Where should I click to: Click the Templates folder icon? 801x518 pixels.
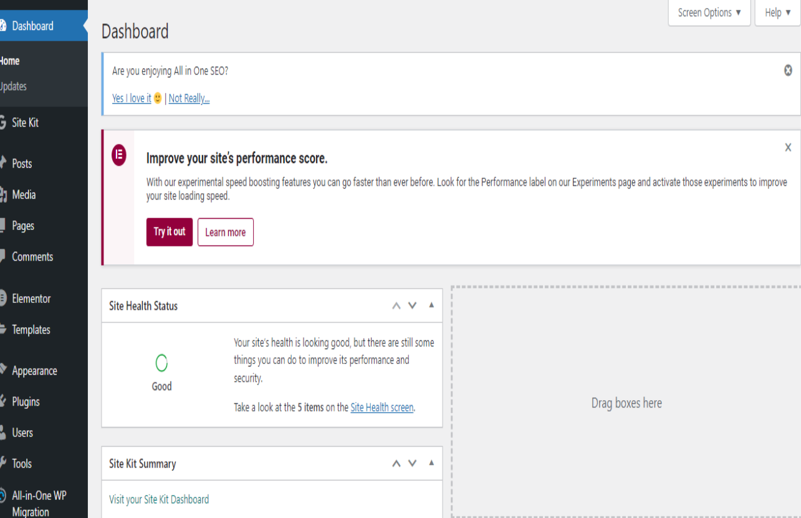point(2,330)
